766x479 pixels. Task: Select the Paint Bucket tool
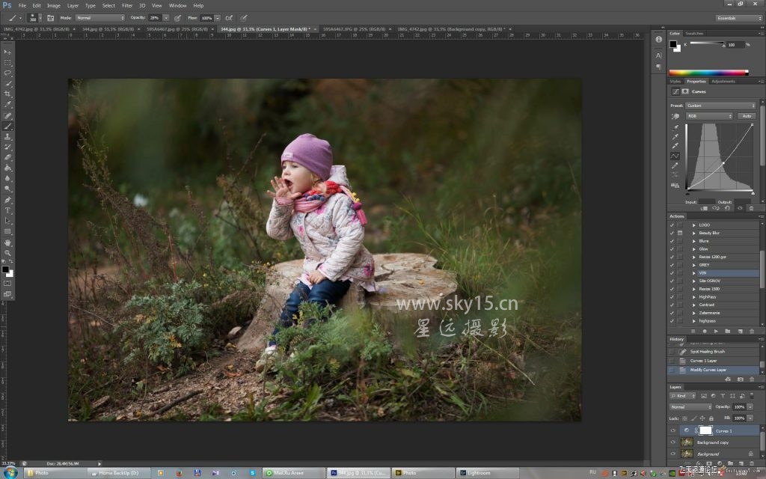(x=7, y=168)
